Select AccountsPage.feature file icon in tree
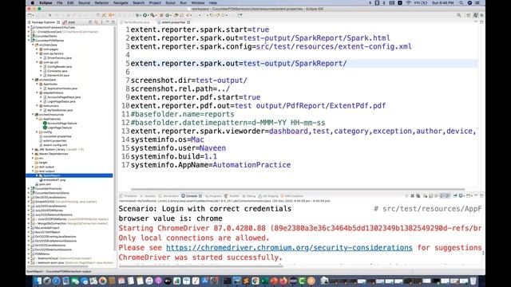Screen dimensions: 511x287 click(x=45, y=124)
